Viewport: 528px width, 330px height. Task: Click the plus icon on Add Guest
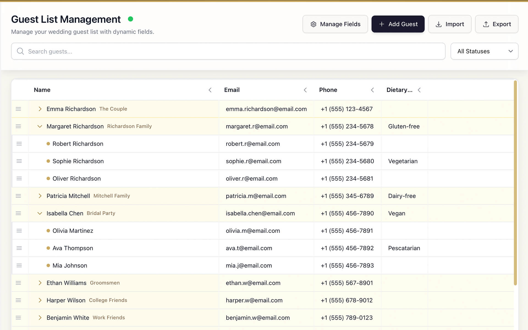382,24
